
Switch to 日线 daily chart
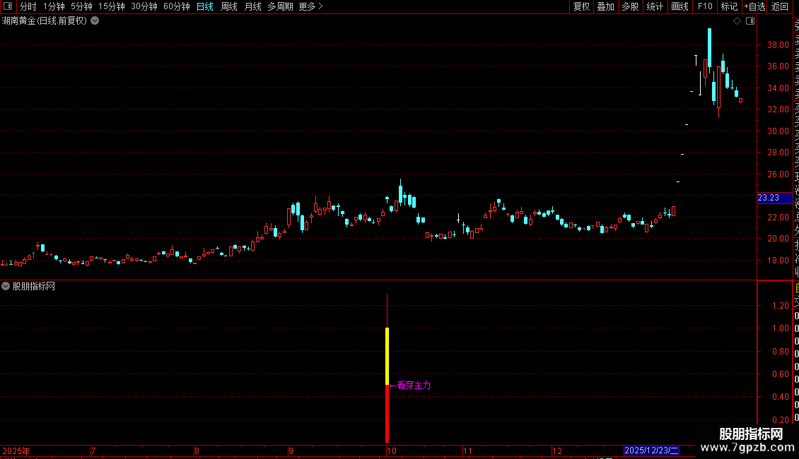tap(205, 6)
